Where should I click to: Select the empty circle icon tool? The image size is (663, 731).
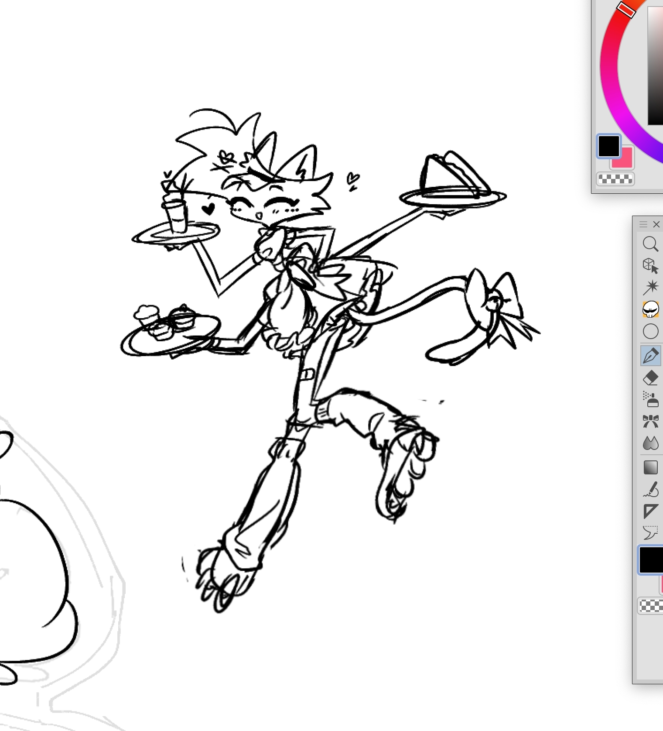tap(650, 332)
